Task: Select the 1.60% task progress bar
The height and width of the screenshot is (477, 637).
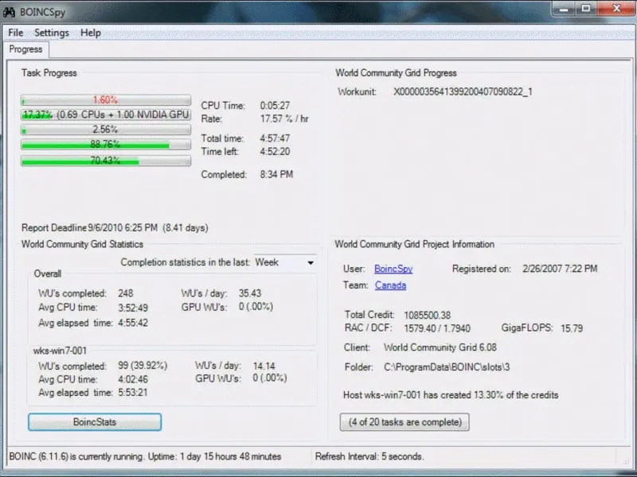Action: [106, 100]
